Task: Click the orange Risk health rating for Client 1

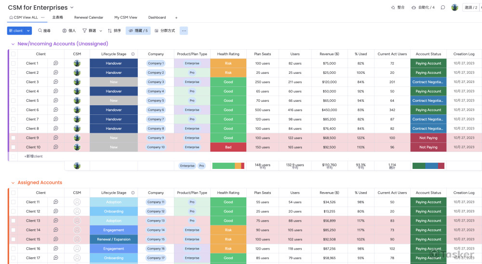Action: point(228,63)
